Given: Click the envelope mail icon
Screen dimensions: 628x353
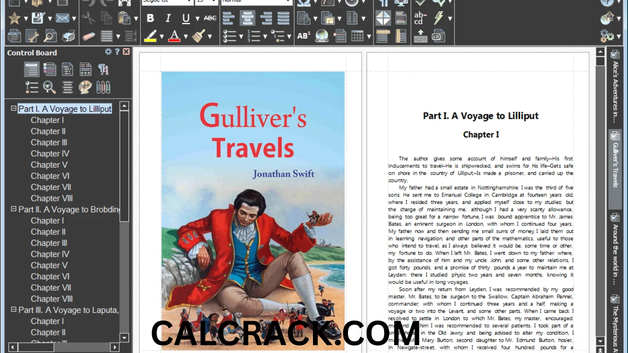Looking at the screenshot, I should click(62, 19).
